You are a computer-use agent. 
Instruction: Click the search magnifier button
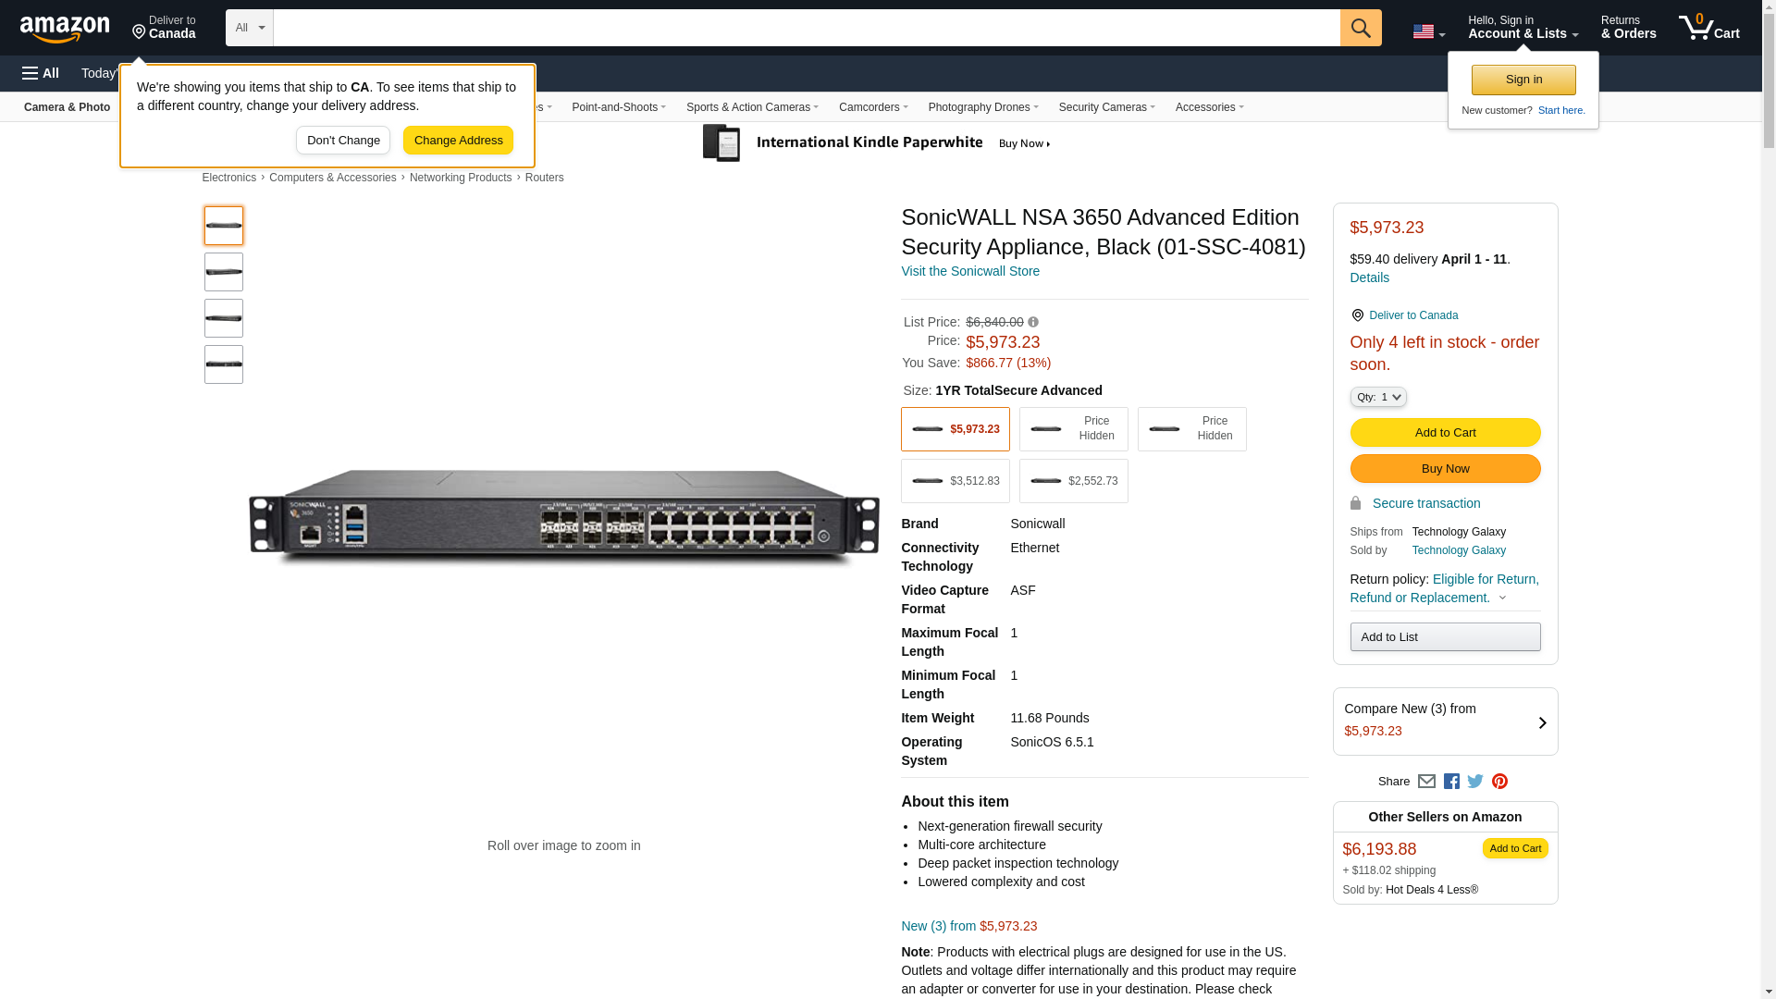[x=1360, y=28]
